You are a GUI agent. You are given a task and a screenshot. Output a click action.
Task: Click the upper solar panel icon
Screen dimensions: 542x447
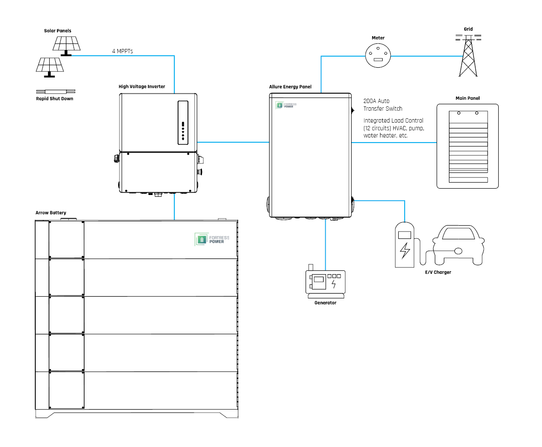[x=67, y=45]
